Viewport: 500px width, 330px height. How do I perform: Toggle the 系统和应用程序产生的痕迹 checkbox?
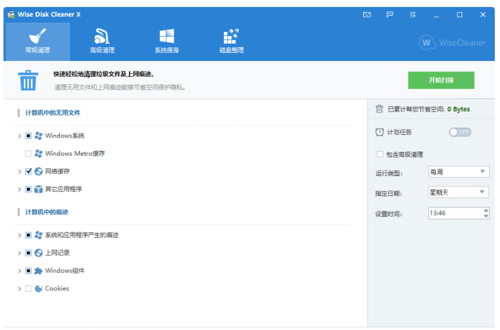click(x=28, y=235)
